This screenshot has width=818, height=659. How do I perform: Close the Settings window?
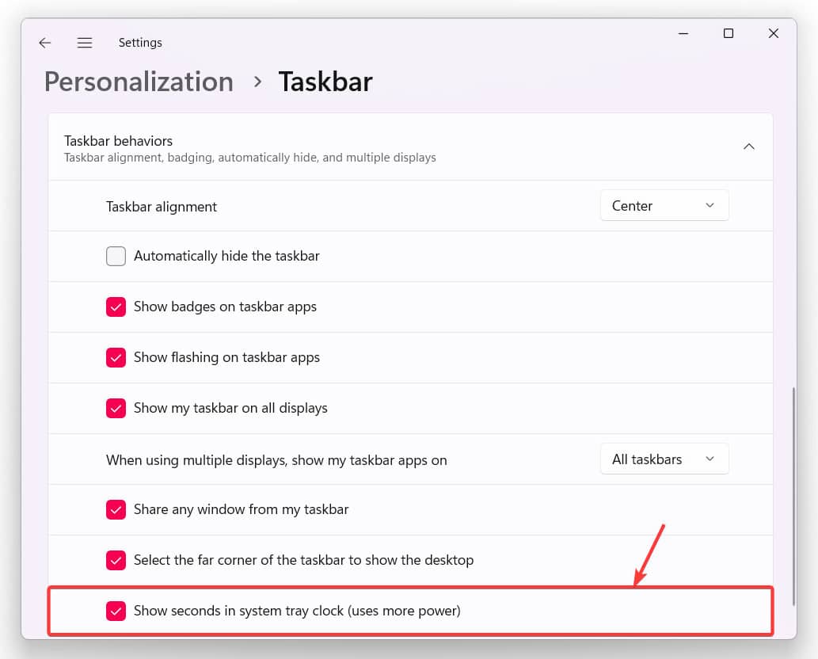(774, 33)
